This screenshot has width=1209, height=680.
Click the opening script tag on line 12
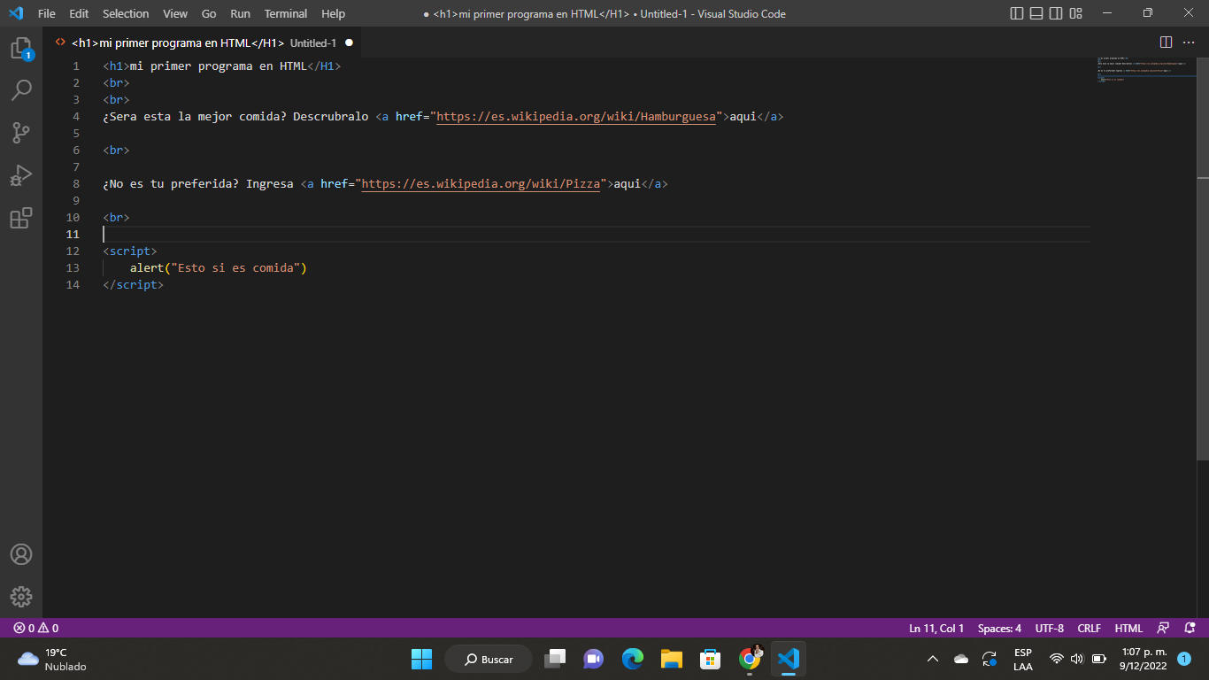130,251
